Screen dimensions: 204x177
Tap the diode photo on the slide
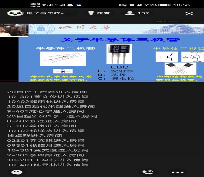63,58
